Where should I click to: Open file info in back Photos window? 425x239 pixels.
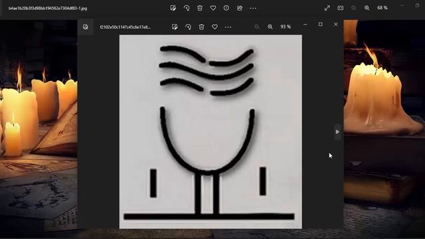click(x=226, y=8)
